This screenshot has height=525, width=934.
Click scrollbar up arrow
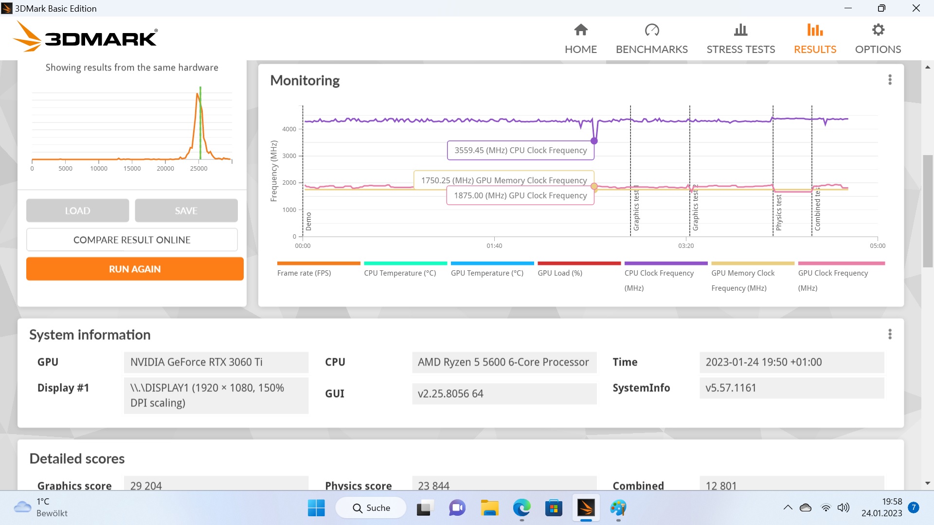coord(928,67)
